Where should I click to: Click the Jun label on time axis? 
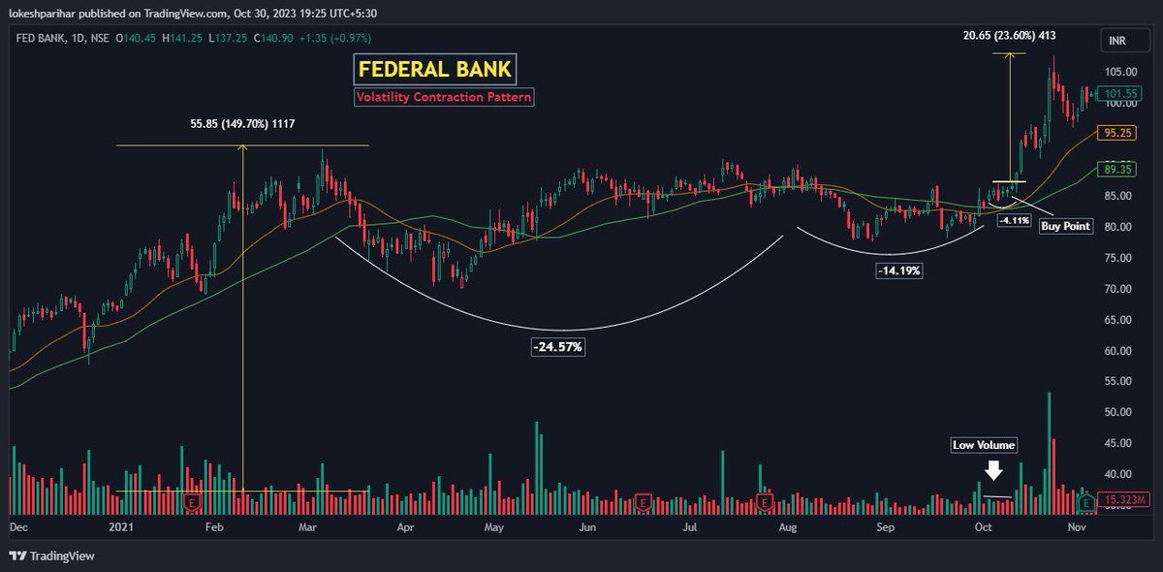[x=587, y=527]
